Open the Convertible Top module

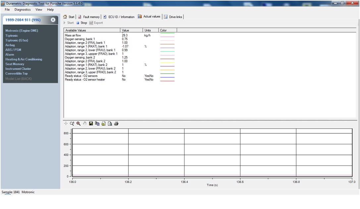pyautogui.click(x=17, y=74)
